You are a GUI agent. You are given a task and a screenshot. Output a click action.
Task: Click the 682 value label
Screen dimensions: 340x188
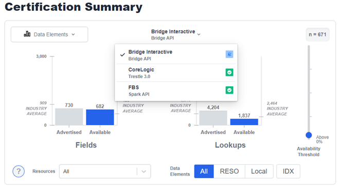(100, 106)
